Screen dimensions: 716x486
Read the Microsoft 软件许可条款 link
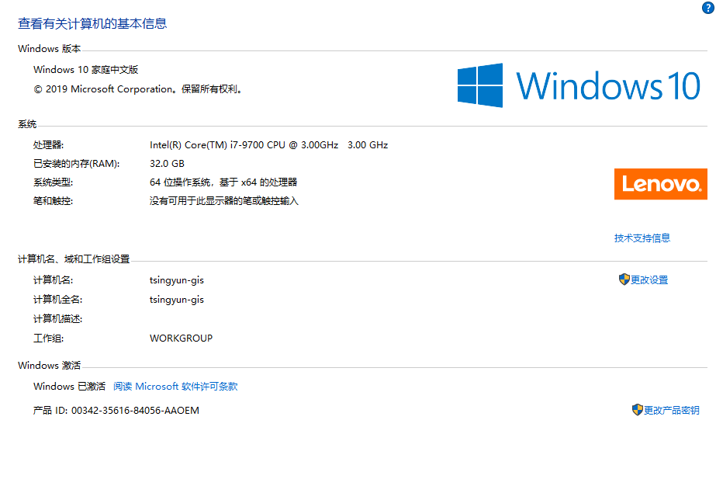[175, 387]
